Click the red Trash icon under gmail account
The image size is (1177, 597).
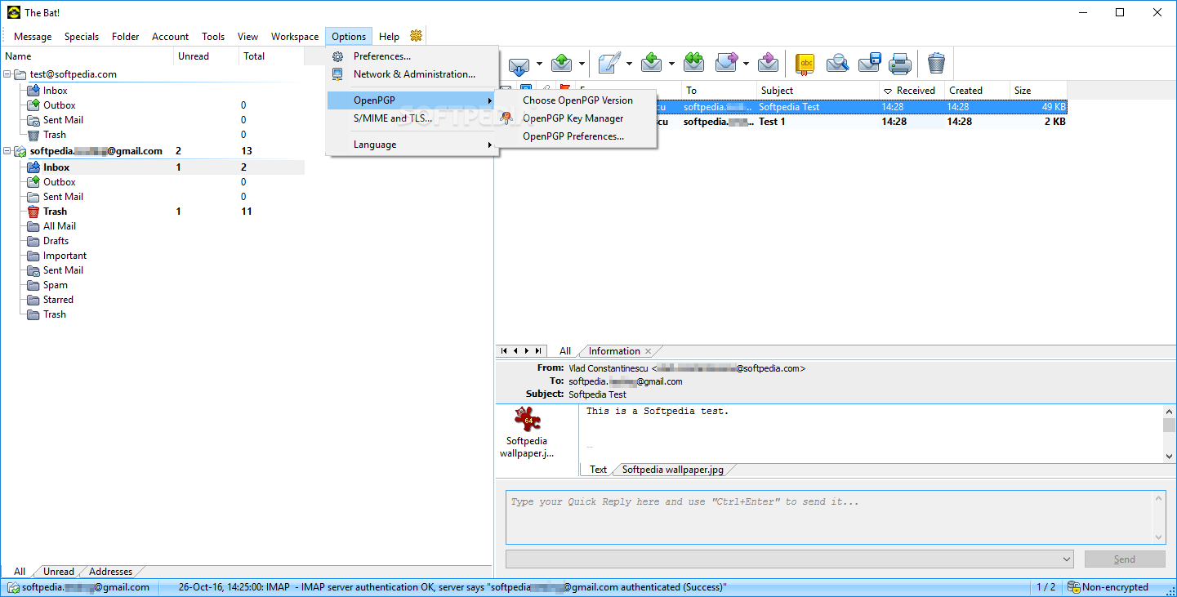33,212
